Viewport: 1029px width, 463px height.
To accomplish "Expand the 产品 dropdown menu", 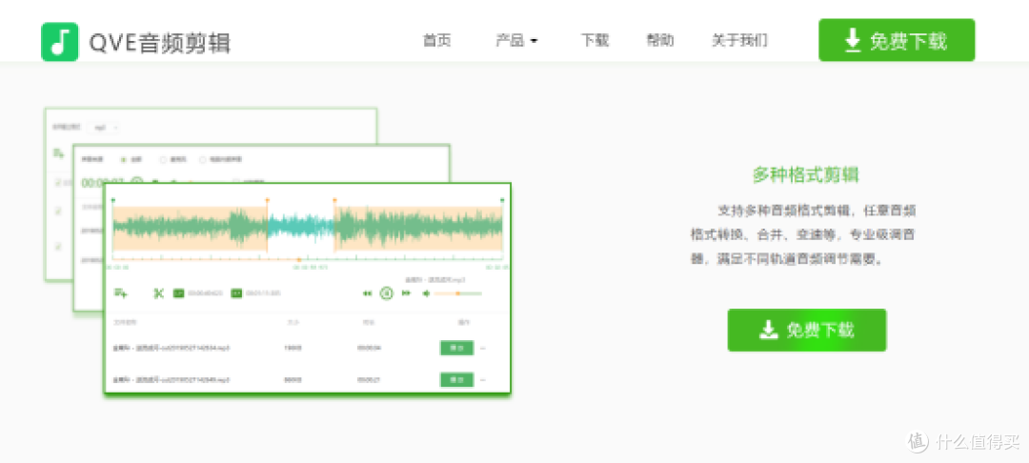I will click(516, 41).
